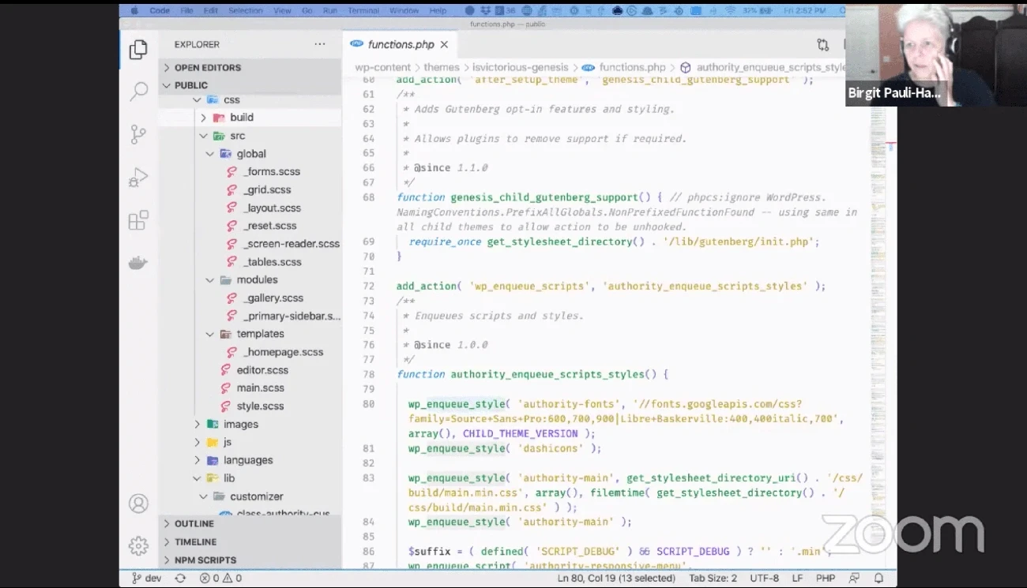1027x588 pixels.
Task: Click the feedback smiley in the status bar
Action: coord(853,577)
